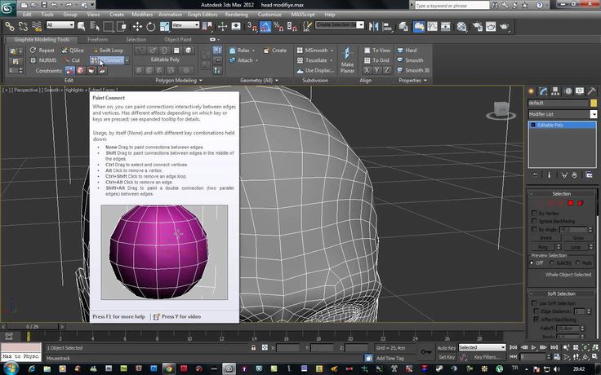Click the Swift Loop tool
Viewport: 601px width, 375px height.
[108, 50]
